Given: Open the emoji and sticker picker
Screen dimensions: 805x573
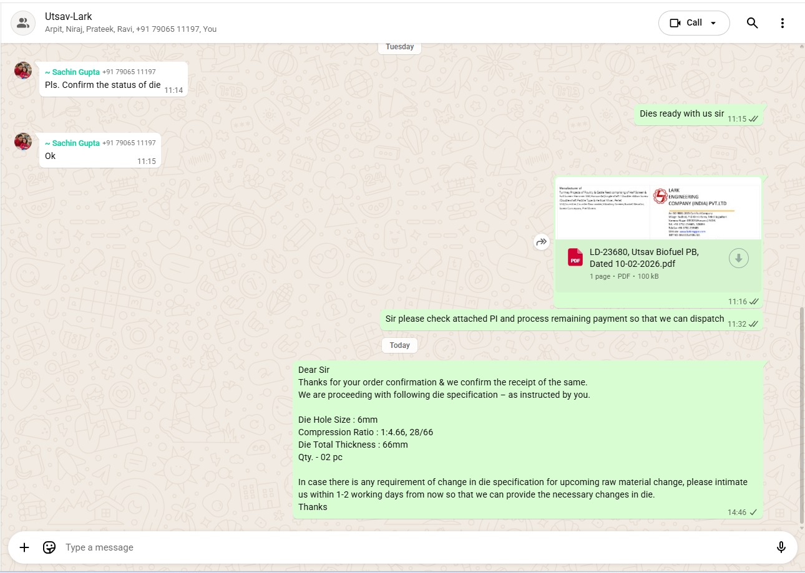Looking at the screenshot, I should pyautogui.click(x=49, y=547).
